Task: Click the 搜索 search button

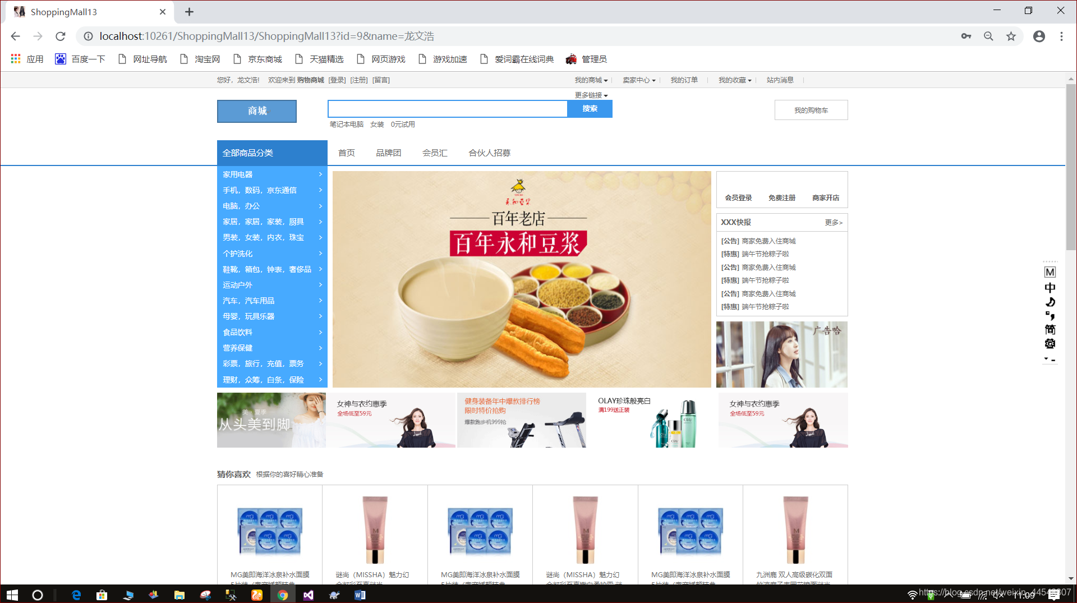Action: [590, 109]
